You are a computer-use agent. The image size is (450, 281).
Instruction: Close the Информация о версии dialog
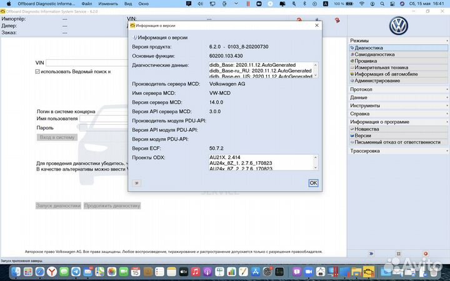point(317,26)
